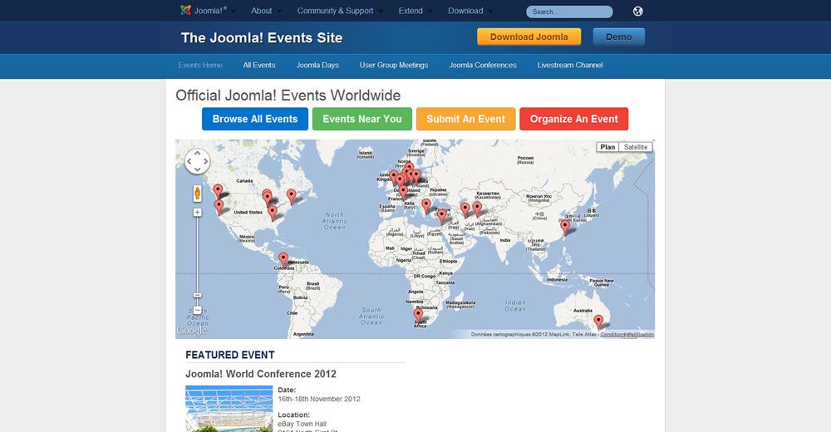This screenshot has width=831, height=432.
Task: Switch the map to Plan view
Action: tap(608, 147)
